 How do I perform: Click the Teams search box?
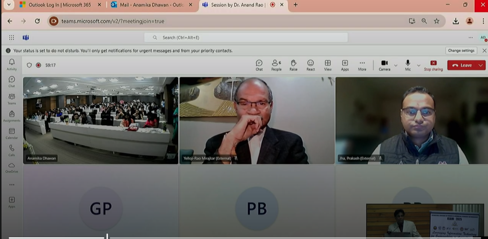click(x=246, y=38)
